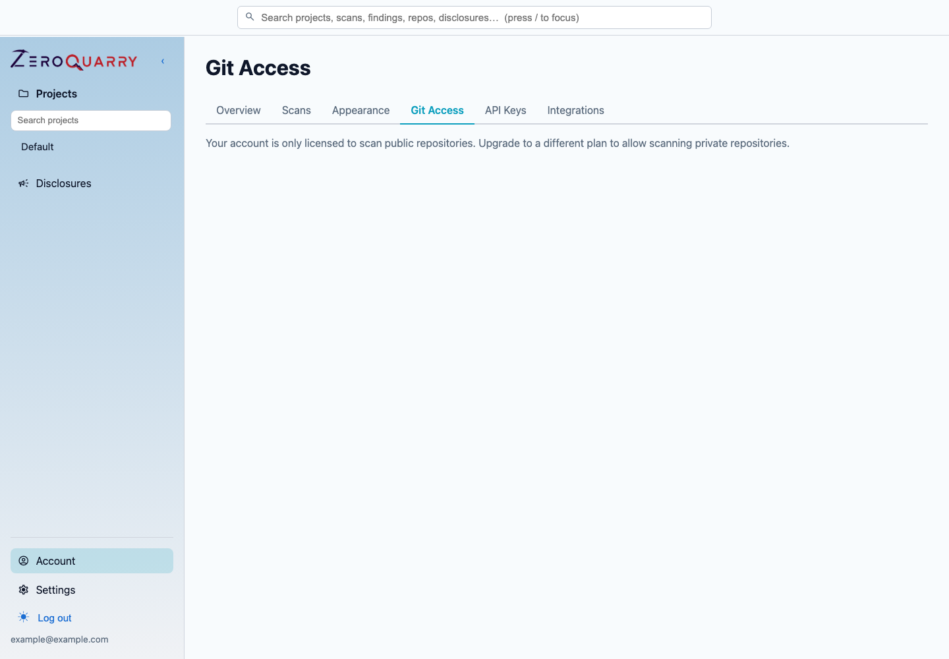Switch to the Overview tab
Viewport: 949px width, 659px height.
tap(239, 111)
